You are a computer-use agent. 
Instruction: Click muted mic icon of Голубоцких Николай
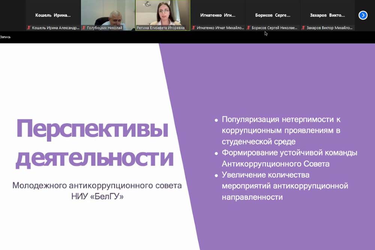coord(84,28)
